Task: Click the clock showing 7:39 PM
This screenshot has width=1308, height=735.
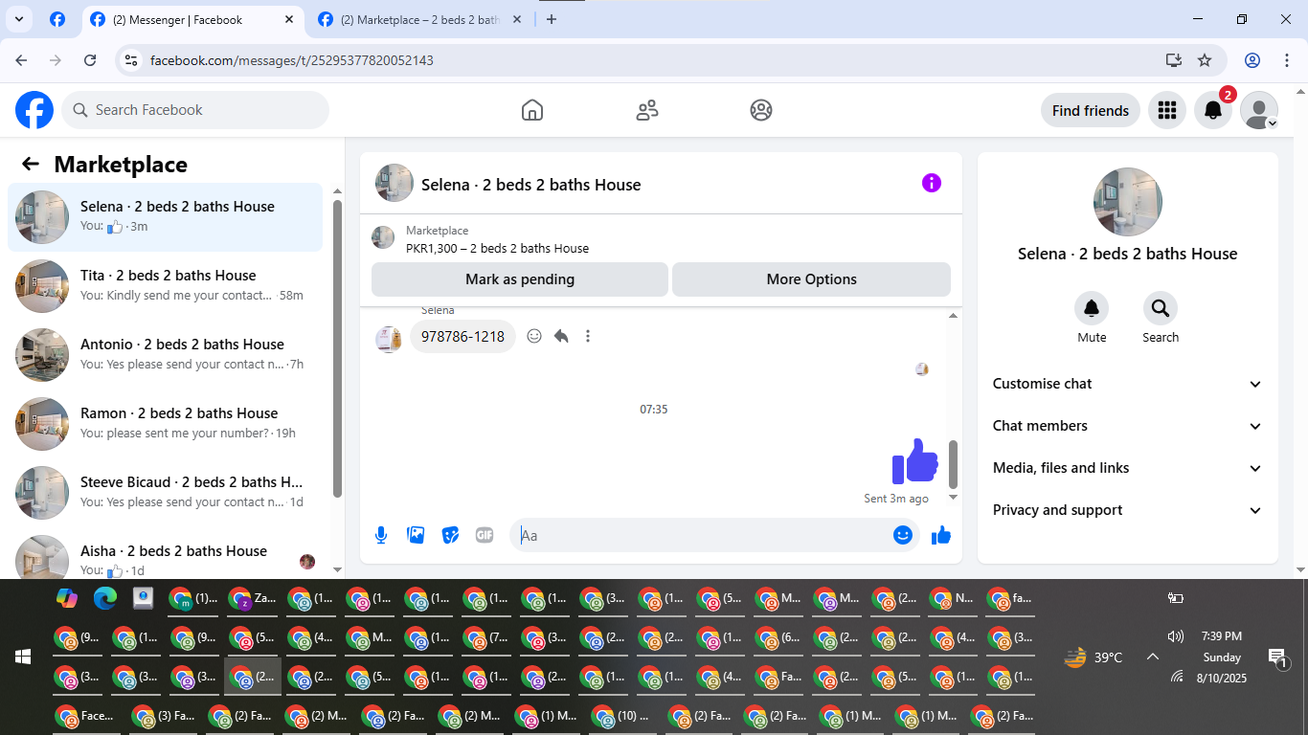Action: 1221,636
